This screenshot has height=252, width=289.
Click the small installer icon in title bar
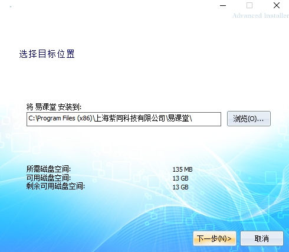pos(11,6)
